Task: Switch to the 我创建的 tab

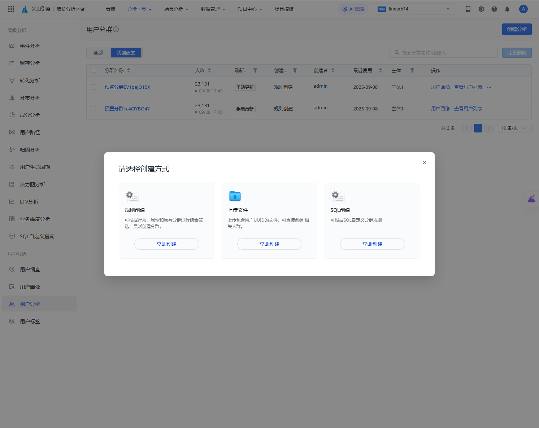Action: 126,53
